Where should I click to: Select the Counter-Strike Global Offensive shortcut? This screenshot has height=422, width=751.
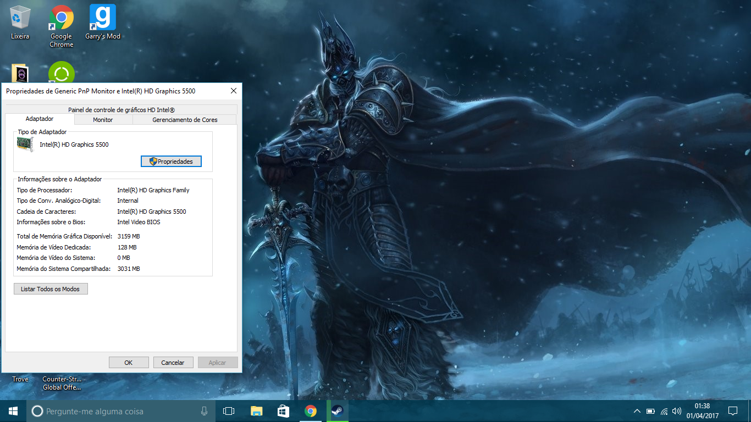coord(62,383)
